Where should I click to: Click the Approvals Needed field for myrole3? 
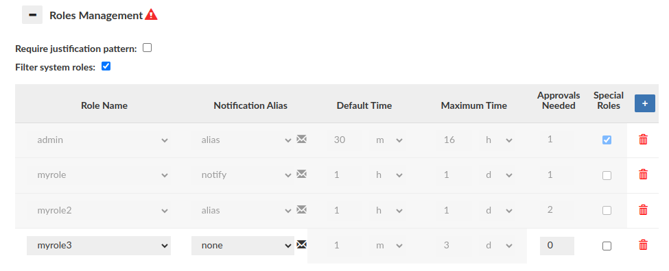coord(556,246)
